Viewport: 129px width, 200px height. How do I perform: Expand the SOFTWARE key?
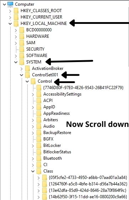16,56
